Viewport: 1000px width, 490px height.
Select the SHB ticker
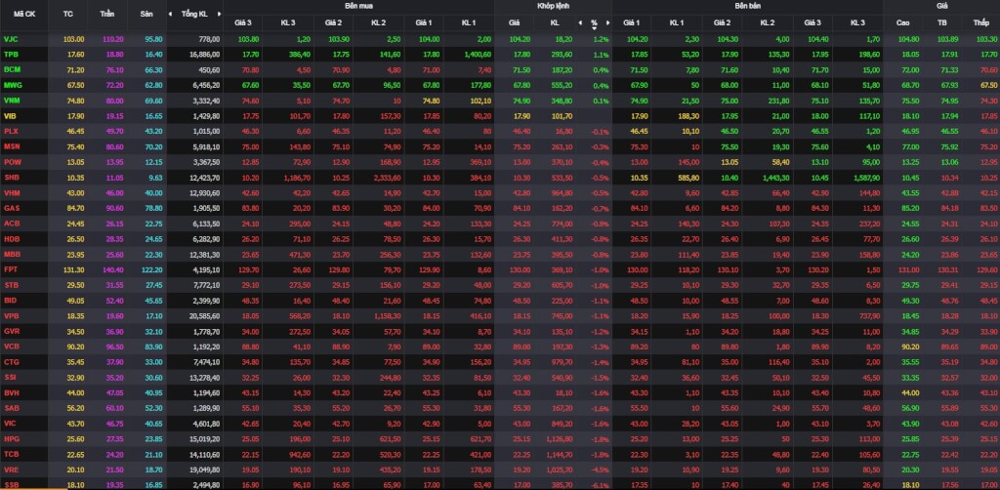coord(11,177)
